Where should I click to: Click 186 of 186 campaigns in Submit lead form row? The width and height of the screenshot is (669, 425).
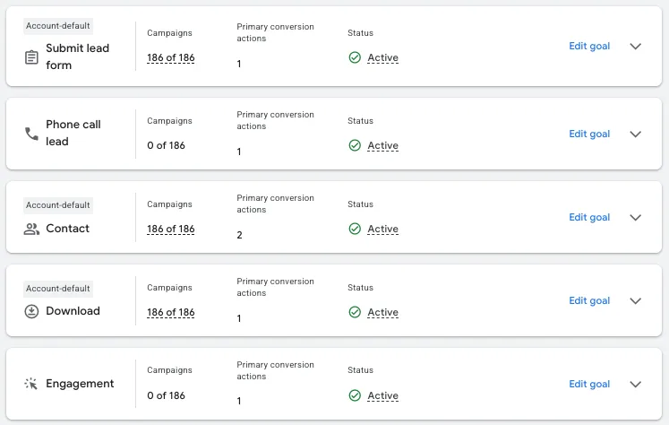click(x=171, y=57)
